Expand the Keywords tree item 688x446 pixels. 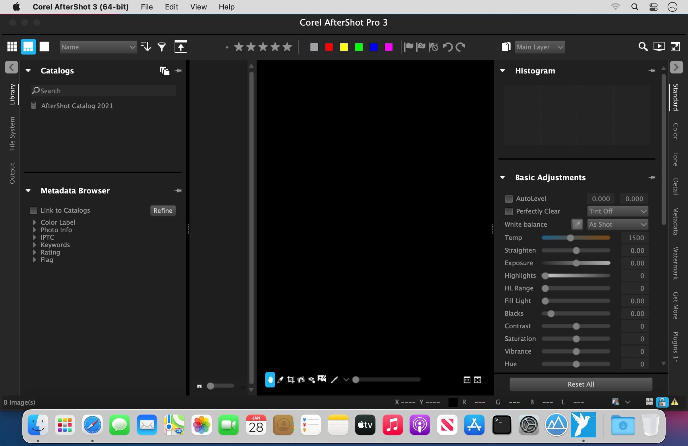pos(35,245)
